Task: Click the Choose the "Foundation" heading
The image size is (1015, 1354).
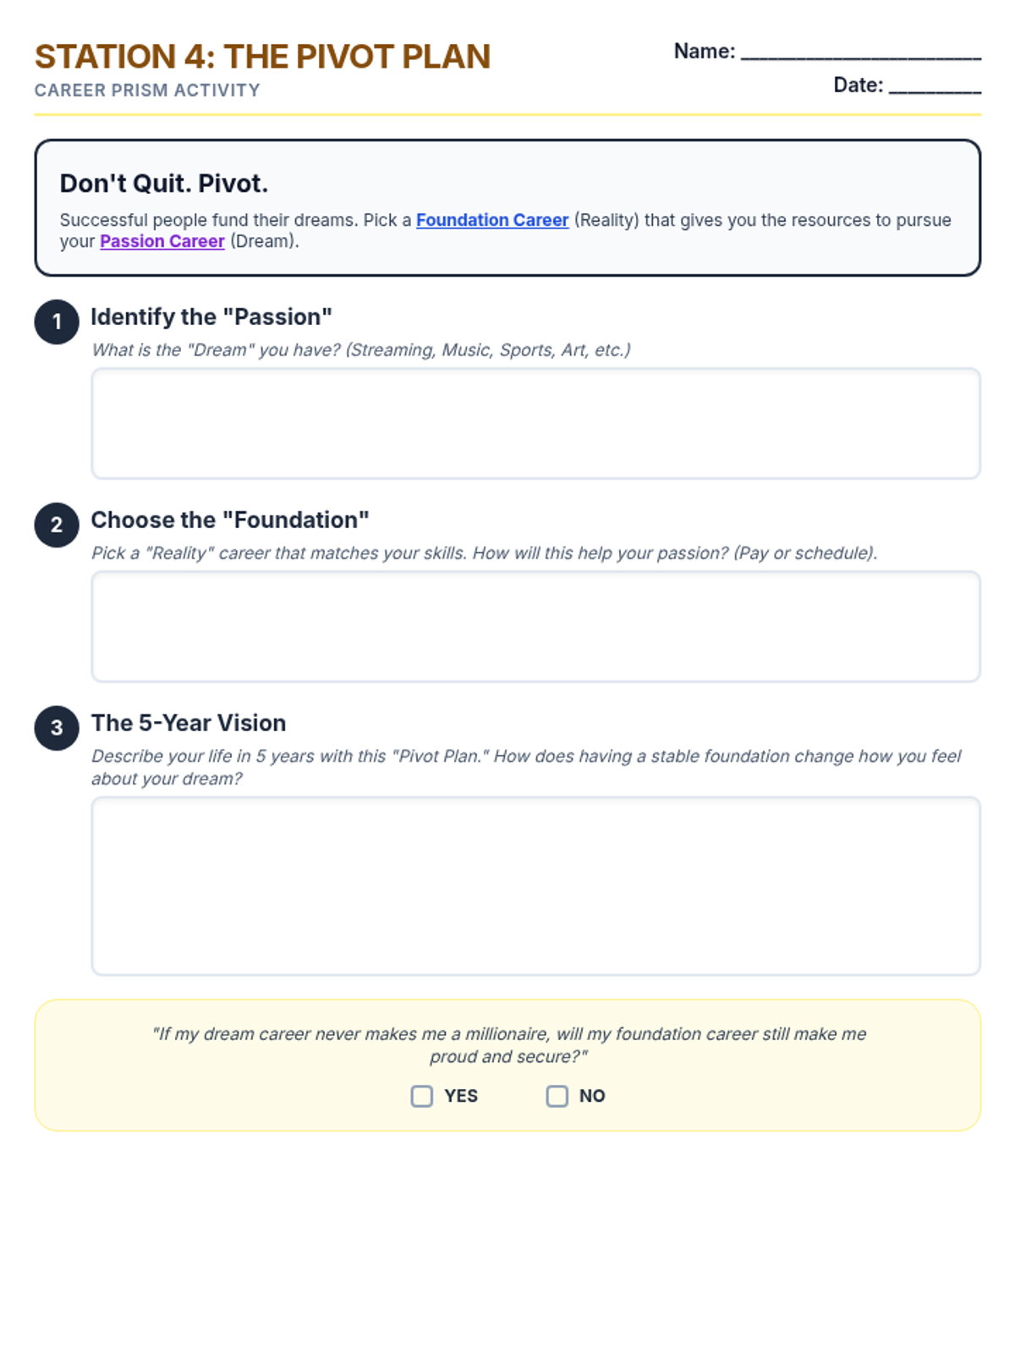Action: tap(230, 520)
